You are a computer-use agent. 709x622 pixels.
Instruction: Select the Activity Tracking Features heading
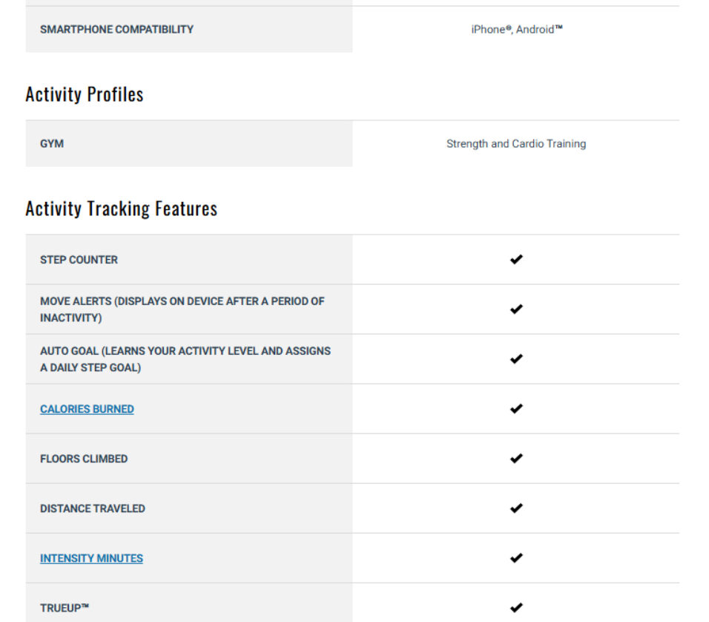click(x=122, y=209)
